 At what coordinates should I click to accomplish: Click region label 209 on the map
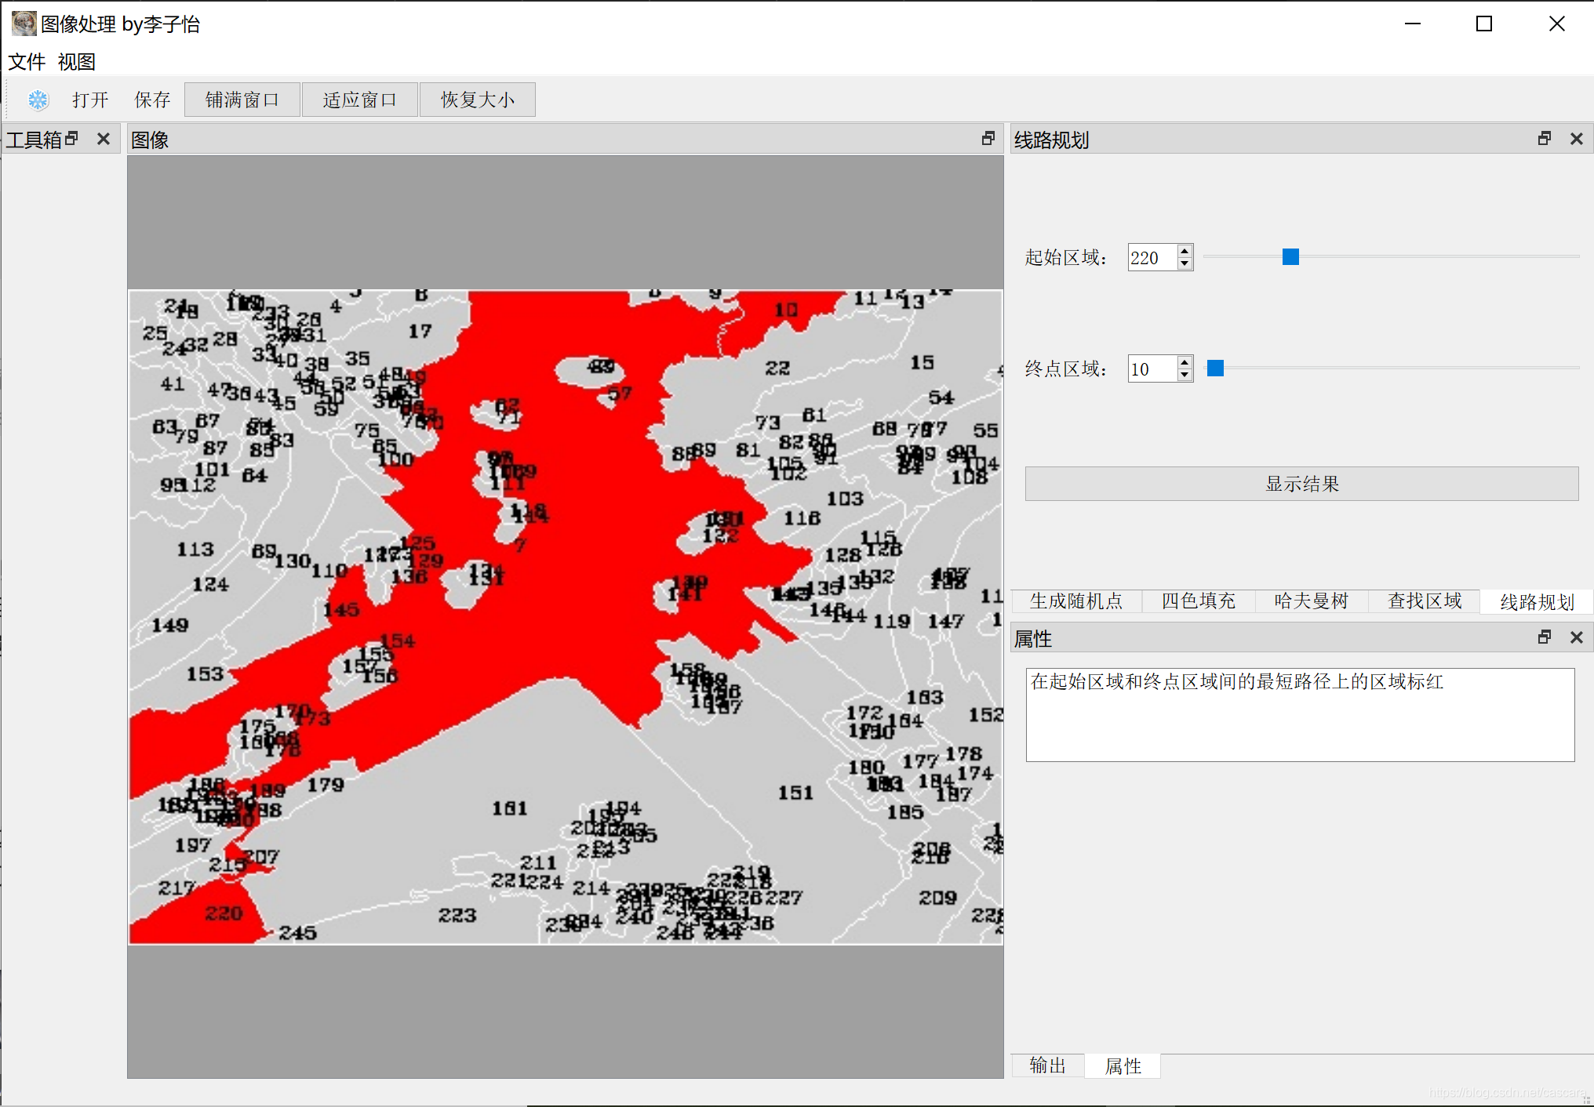[937, 898]
